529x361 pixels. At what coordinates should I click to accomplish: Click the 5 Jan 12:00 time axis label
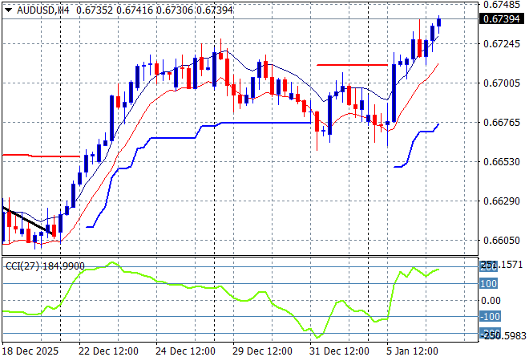tap(414, 351)
